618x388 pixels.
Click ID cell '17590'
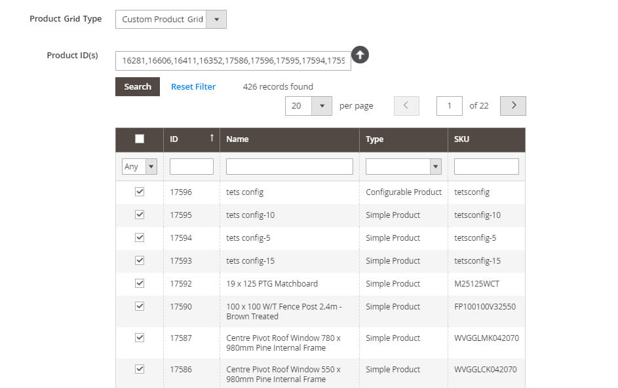tap(181, 306)
